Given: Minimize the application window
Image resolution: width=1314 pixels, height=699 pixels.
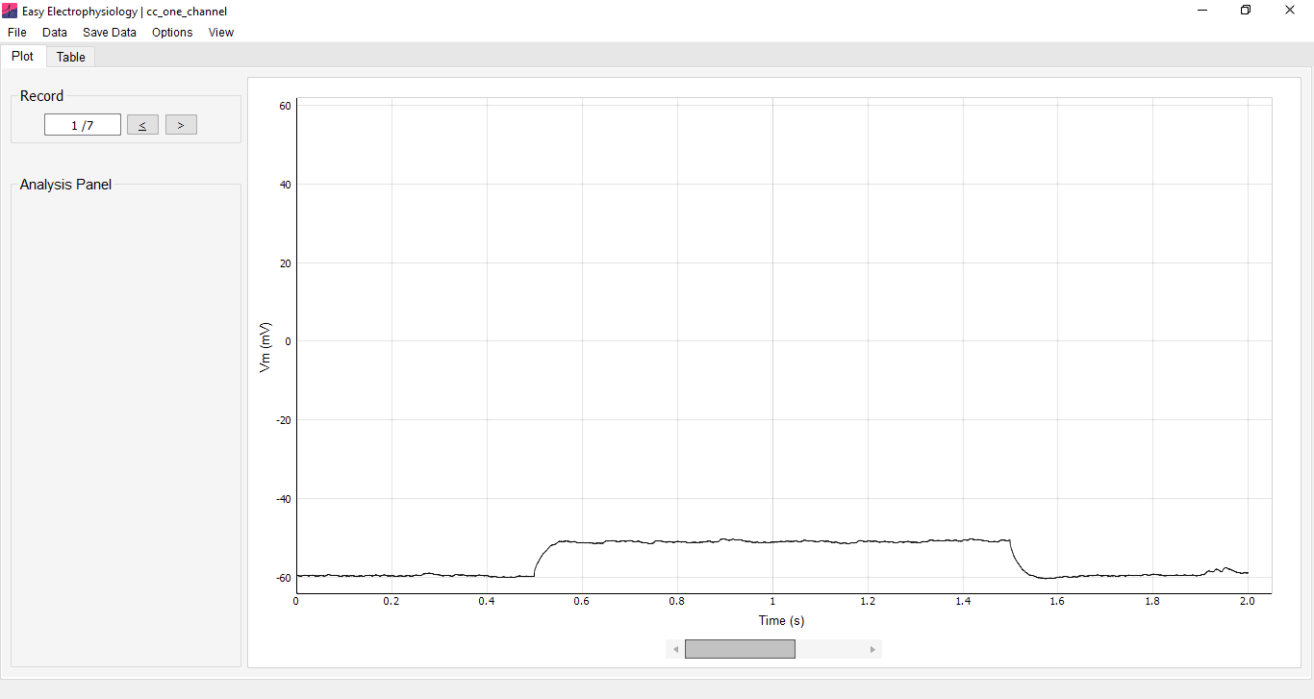Looking at the screenshot, I should click(x=1202, y=11).
